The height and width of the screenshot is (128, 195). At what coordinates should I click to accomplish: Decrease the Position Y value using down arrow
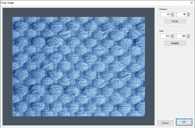point(188,16)
